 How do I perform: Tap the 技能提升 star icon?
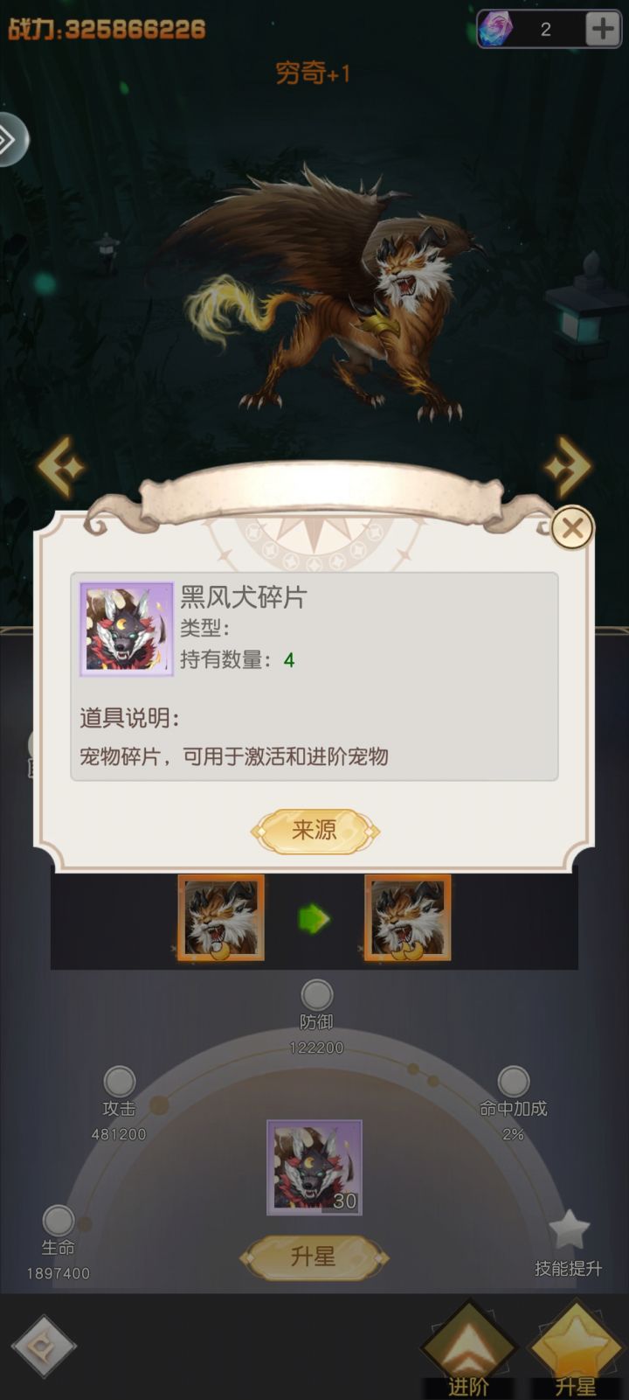(x=569, y=1230)
